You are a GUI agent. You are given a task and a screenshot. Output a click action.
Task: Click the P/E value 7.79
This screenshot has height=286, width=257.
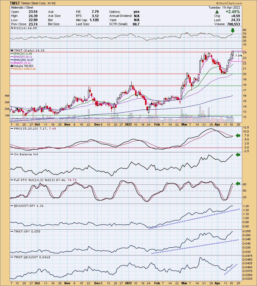[95, 12]
